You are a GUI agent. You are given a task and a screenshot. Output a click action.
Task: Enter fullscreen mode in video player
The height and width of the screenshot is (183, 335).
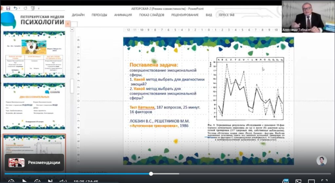pyautogui.click(x=324, y=181)
